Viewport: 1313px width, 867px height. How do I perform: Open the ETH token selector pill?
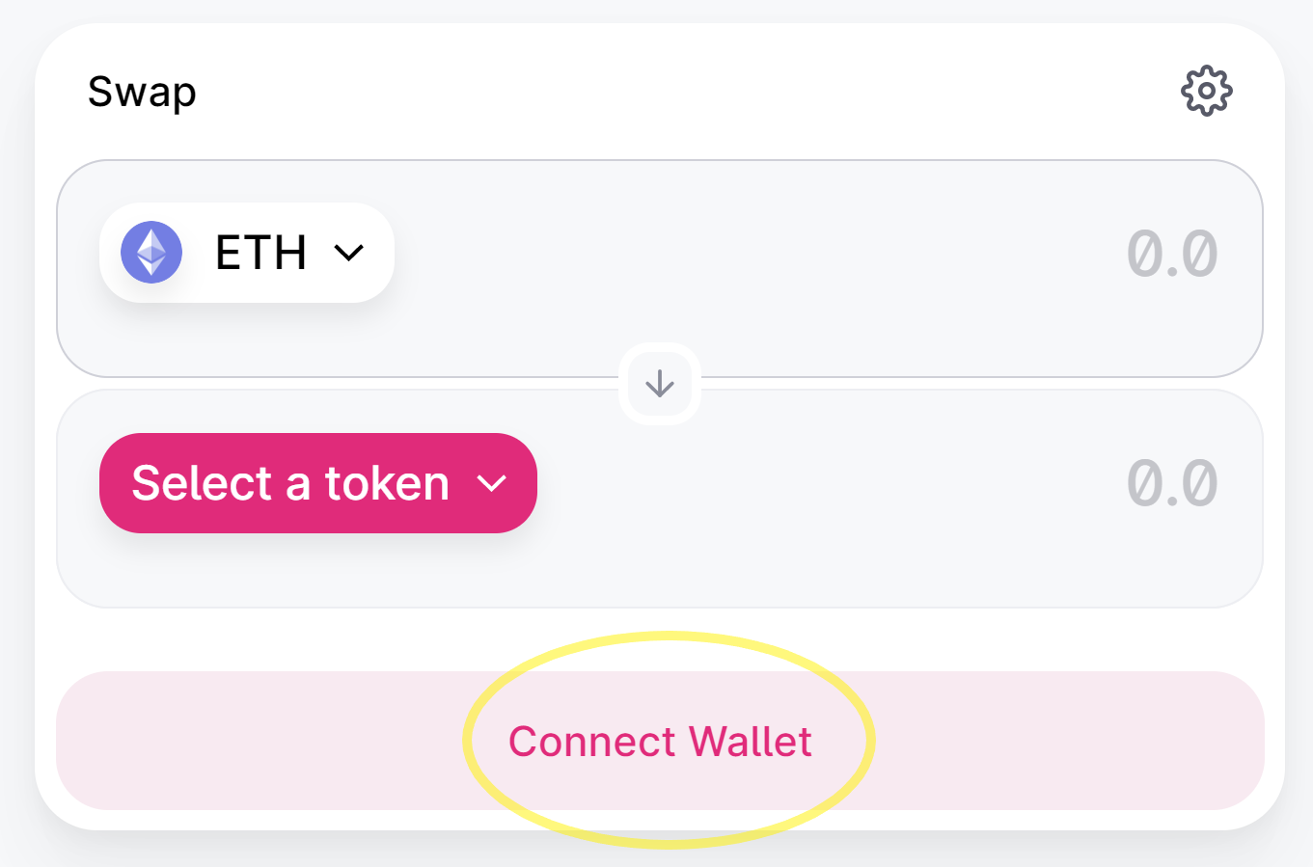click(247, 253)
